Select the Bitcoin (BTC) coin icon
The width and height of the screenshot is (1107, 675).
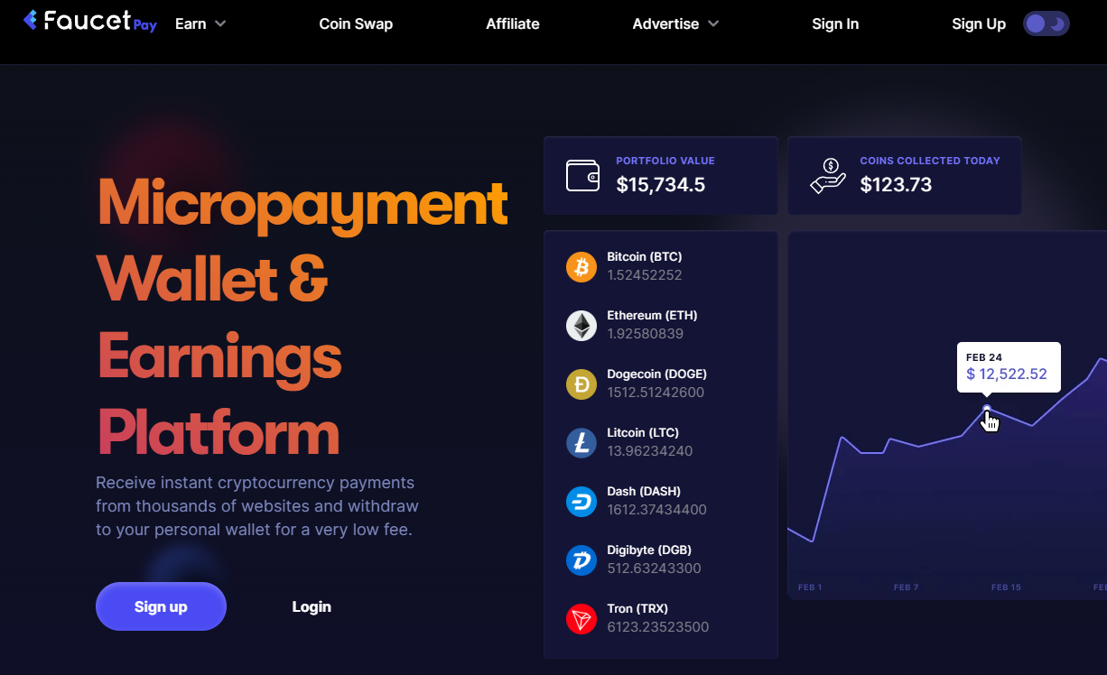(x=581, y=266)
